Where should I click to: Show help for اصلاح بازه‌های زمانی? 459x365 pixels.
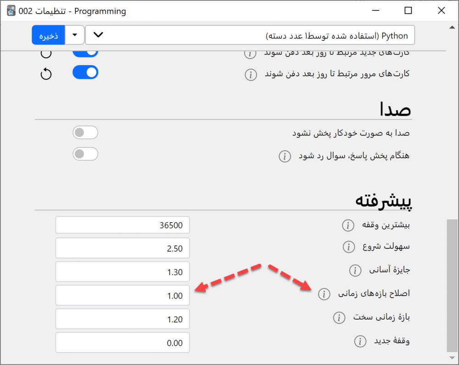(x=324, y=294)
